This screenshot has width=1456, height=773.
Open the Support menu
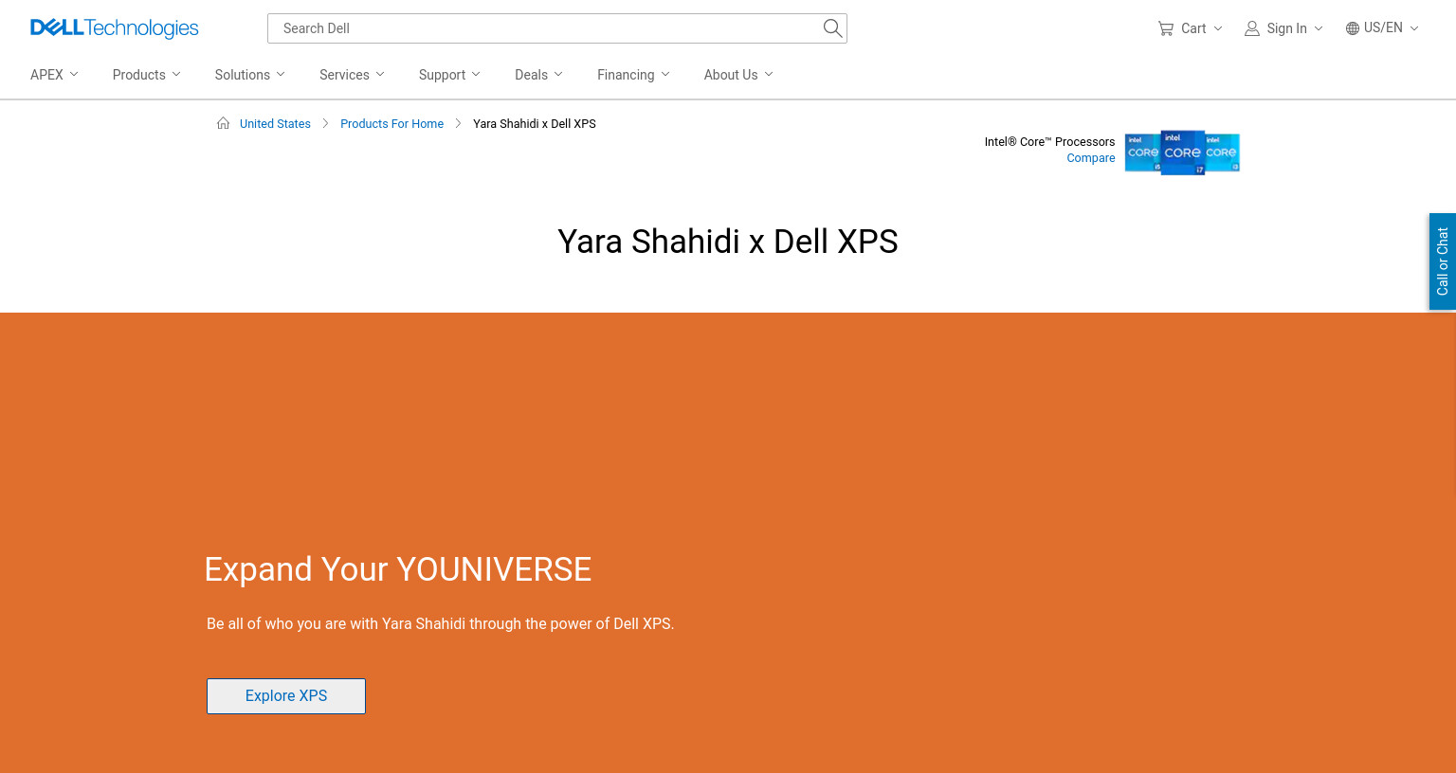[450, 75]
